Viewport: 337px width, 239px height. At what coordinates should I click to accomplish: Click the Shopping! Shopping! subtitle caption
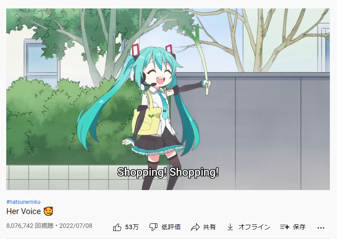click(168, 172)
